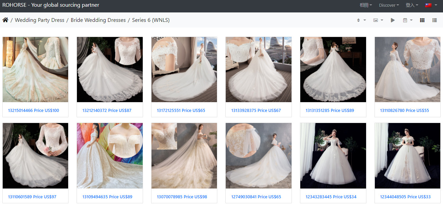Open the colorful background dress thumbnail
This screenshot has width=443, height=206.
pyautogui.click(x=110, y=156)
